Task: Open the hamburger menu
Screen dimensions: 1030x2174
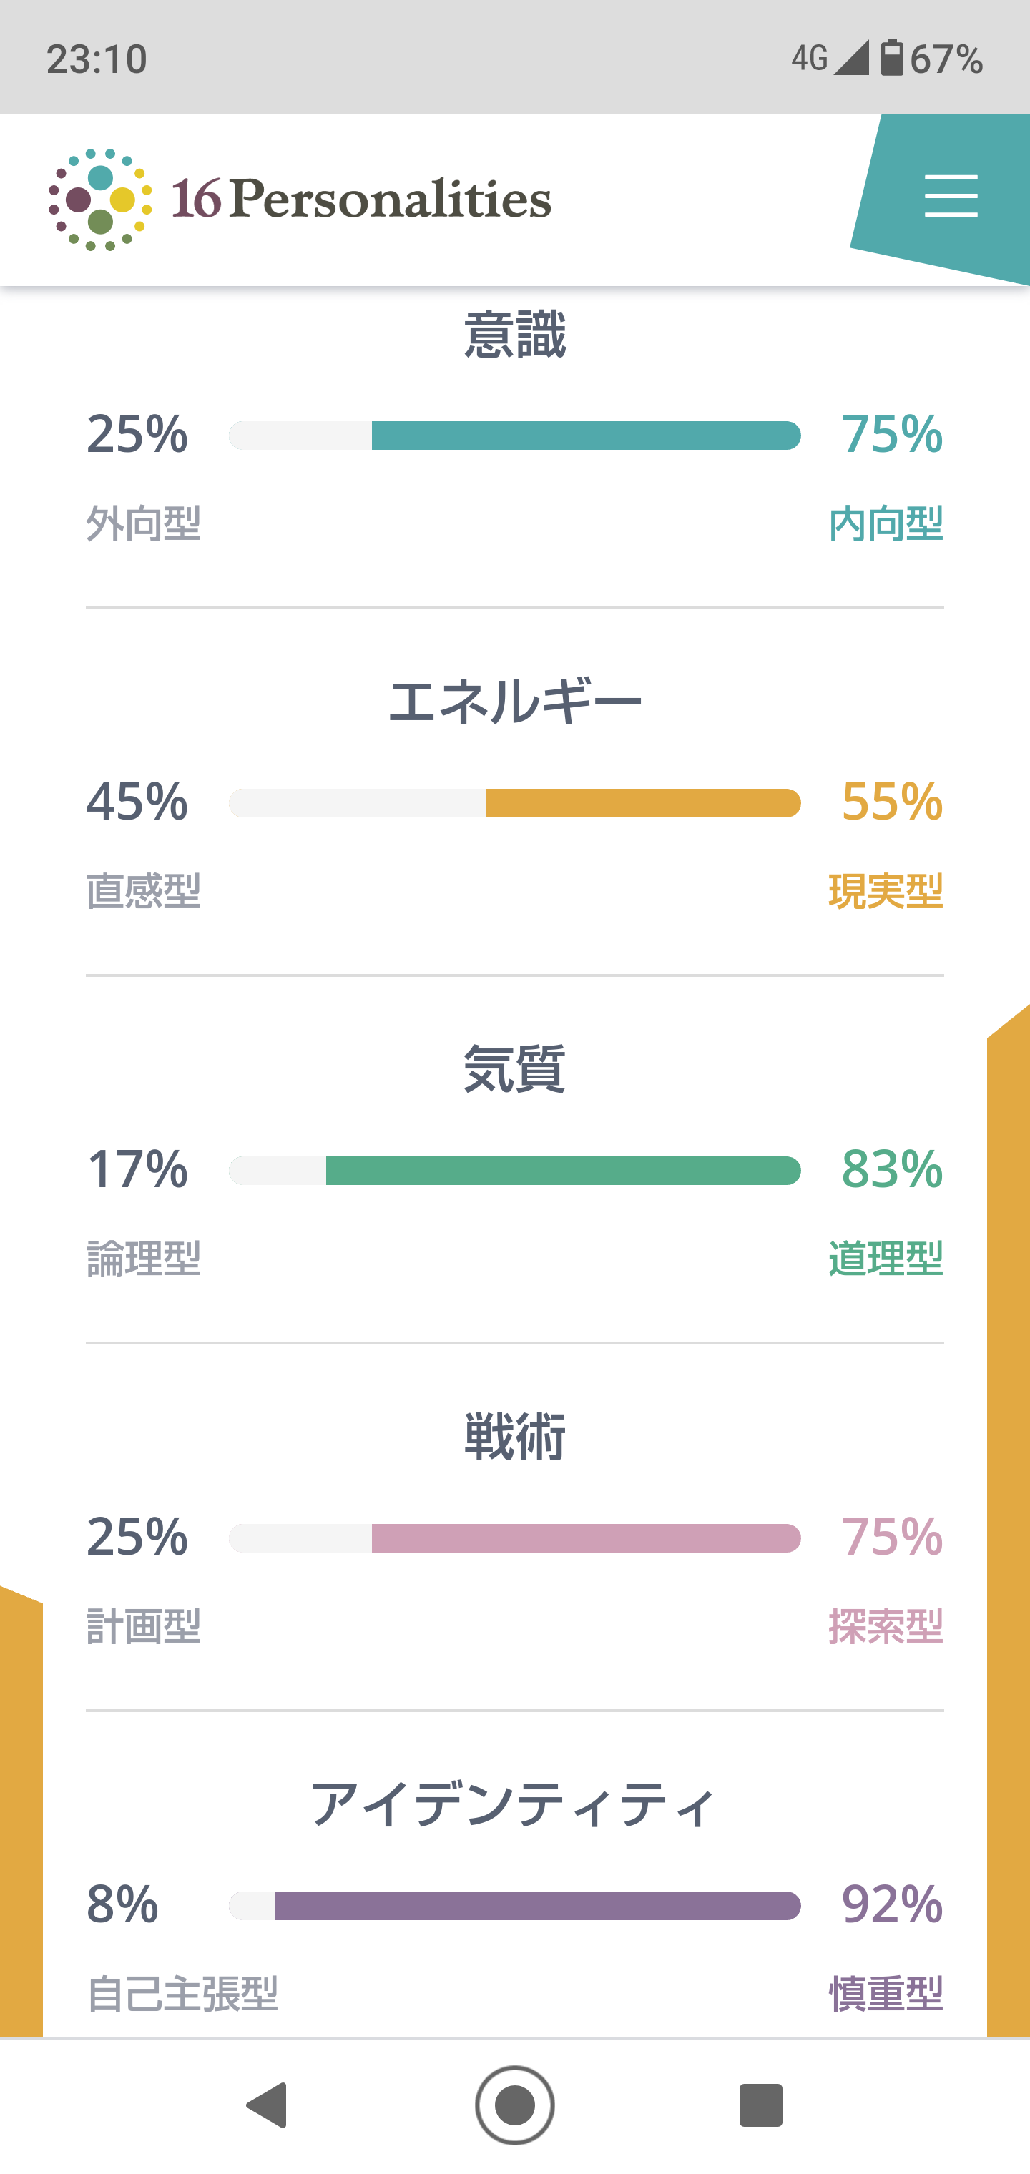Action: (x=951, y=196)
